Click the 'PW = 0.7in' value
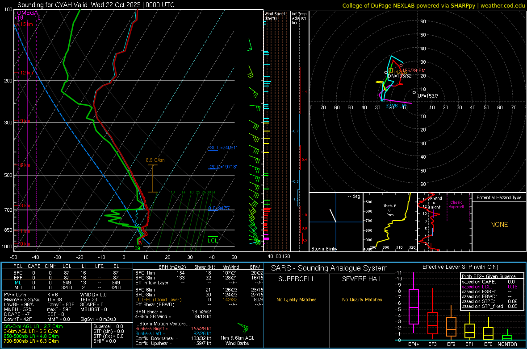The image size is (527, 349). pos(15,295)
